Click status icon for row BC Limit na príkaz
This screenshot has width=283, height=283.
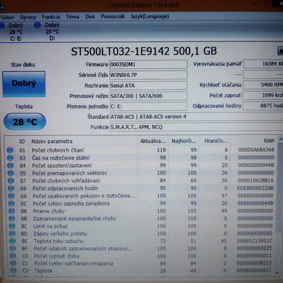point(12,226)
